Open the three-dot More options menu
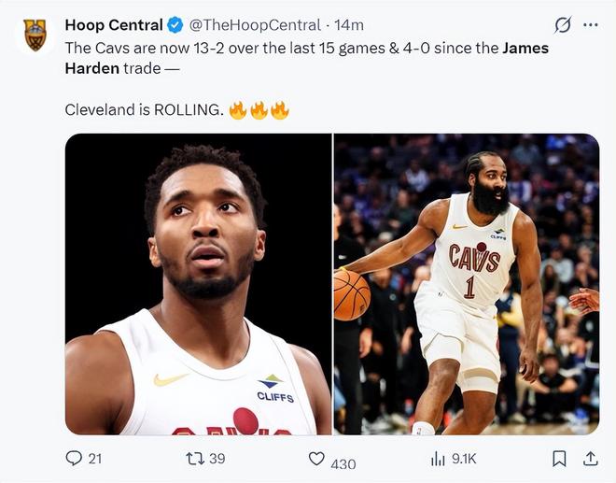The width and height of the screenshot is (616, 483). [590, 25]
